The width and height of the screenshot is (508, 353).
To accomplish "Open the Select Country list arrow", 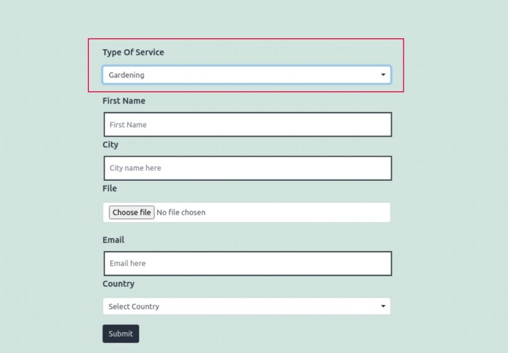I will pyautogui.click(x=383, y=306).
